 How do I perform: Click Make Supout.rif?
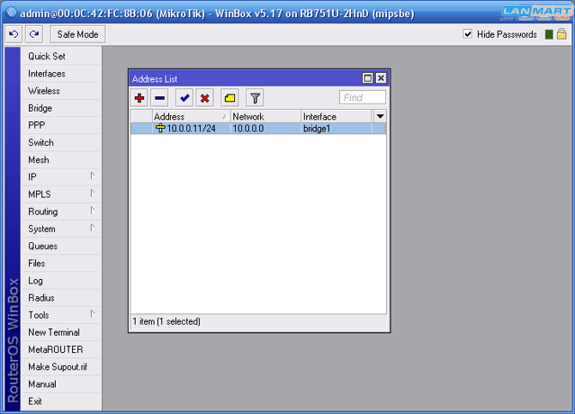click(x=61, y=367)
